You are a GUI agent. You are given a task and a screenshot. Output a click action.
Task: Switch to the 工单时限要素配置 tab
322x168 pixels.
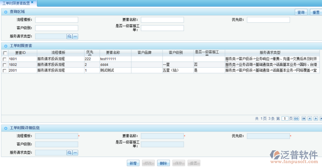pyautogui.click(x=16, y=3)
